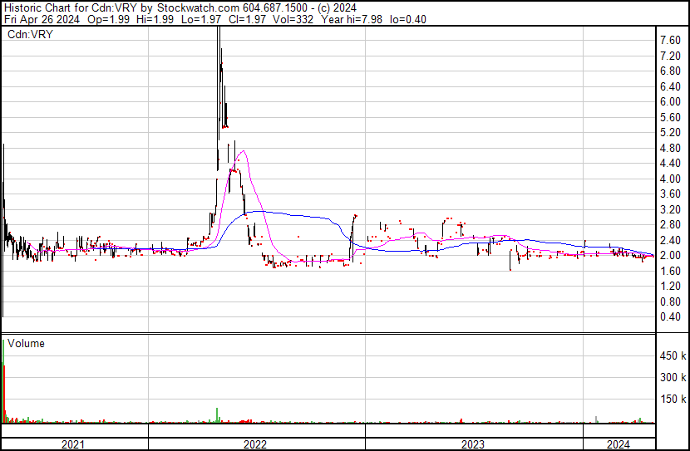Click the green volume spike in early 2022

pos(217,415)
